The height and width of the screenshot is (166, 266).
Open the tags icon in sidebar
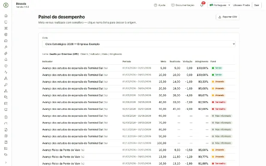coord(6,155)
